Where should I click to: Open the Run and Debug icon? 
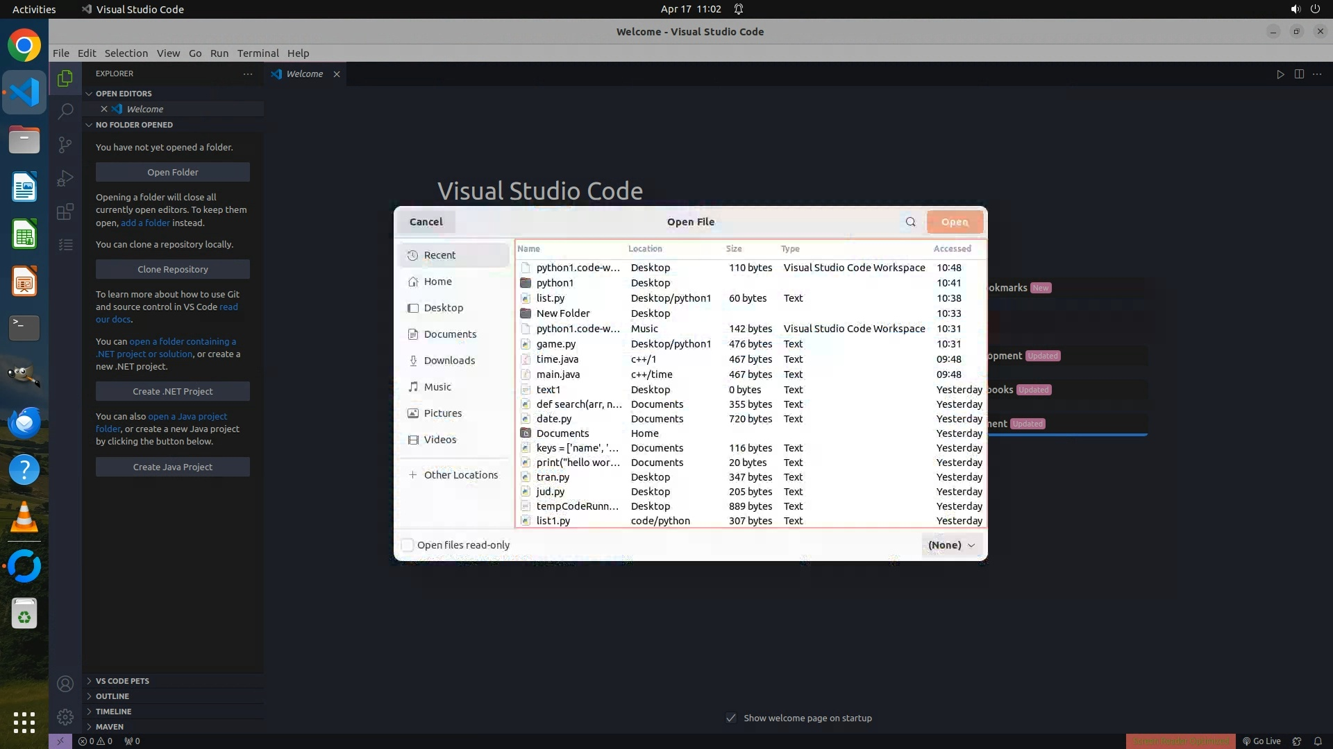[x=65, y=178]
